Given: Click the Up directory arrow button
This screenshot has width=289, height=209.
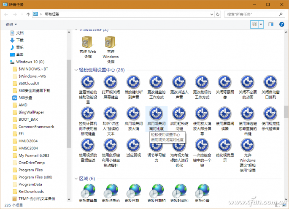Looking at the screenshot, I should click(28, 14).
